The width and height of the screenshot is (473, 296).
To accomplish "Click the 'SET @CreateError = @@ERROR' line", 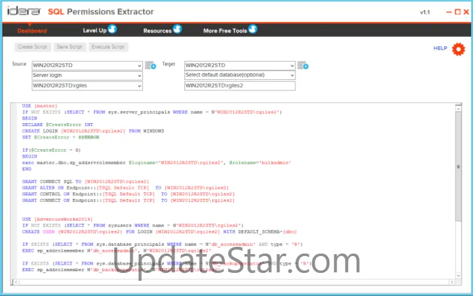I will pos(60,137).
